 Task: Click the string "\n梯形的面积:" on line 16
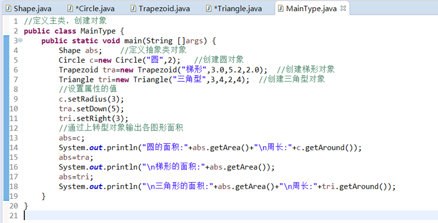pyautogui.click(x=174, y=167)
